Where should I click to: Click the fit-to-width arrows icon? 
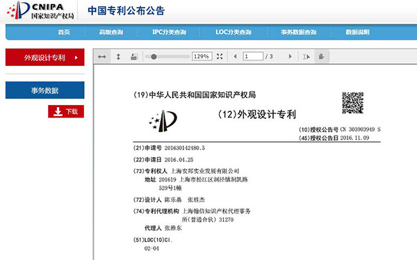click(102, 57)
